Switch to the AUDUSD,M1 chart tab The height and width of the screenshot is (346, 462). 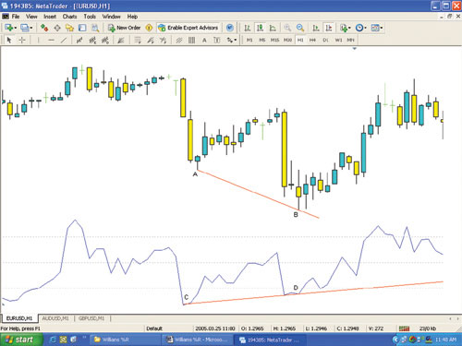click(x=55, y=318)
